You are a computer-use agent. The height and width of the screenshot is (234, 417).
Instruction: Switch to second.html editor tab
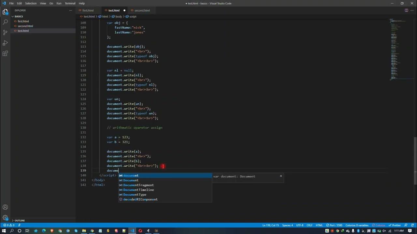coord(142,10)
